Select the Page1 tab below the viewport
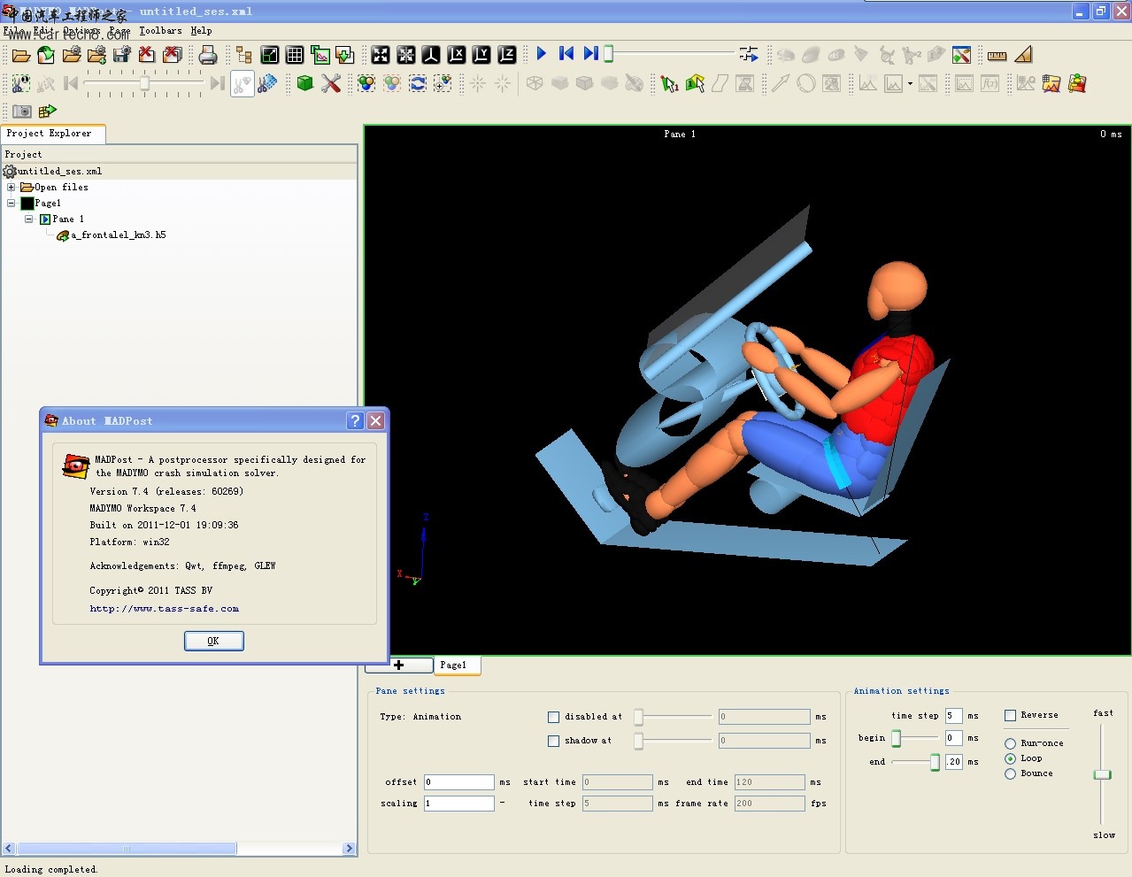Image resolution: width=1132 pixels, height=877 pixels. [x=457, y=665]
